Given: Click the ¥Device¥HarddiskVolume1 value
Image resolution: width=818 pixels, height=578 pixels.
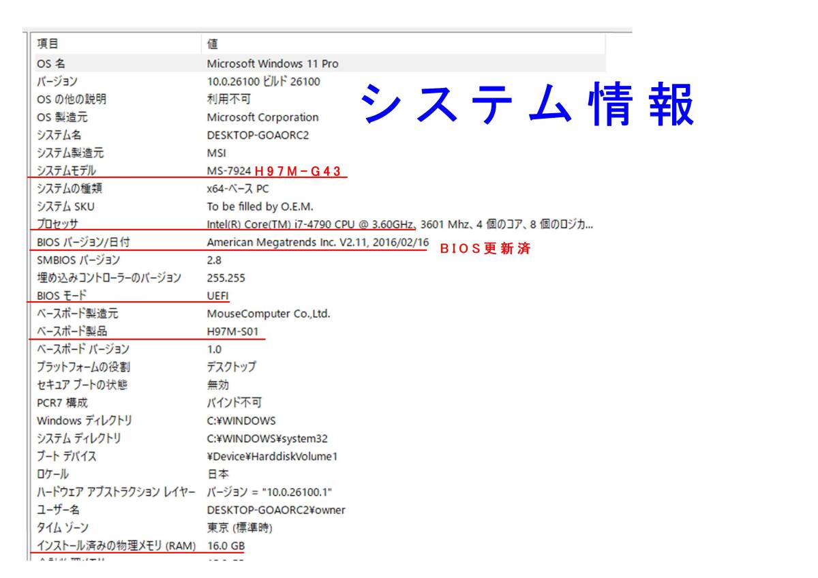Looking at the screenshot, I should pos(272,456).
